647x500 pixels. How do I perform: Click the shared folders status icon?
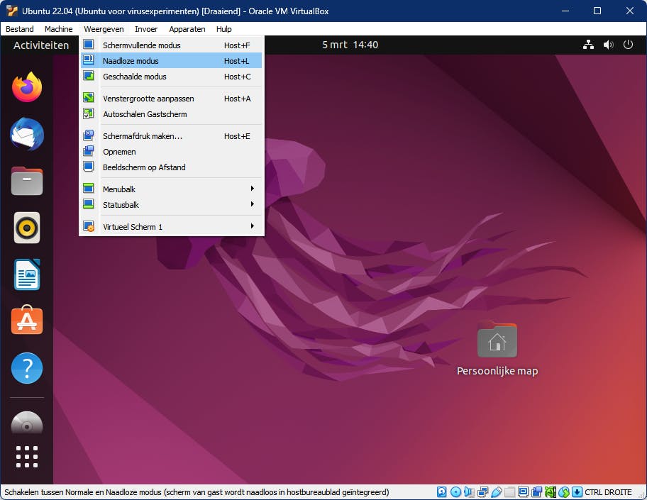pyautogui.click(x=510, y=491)
